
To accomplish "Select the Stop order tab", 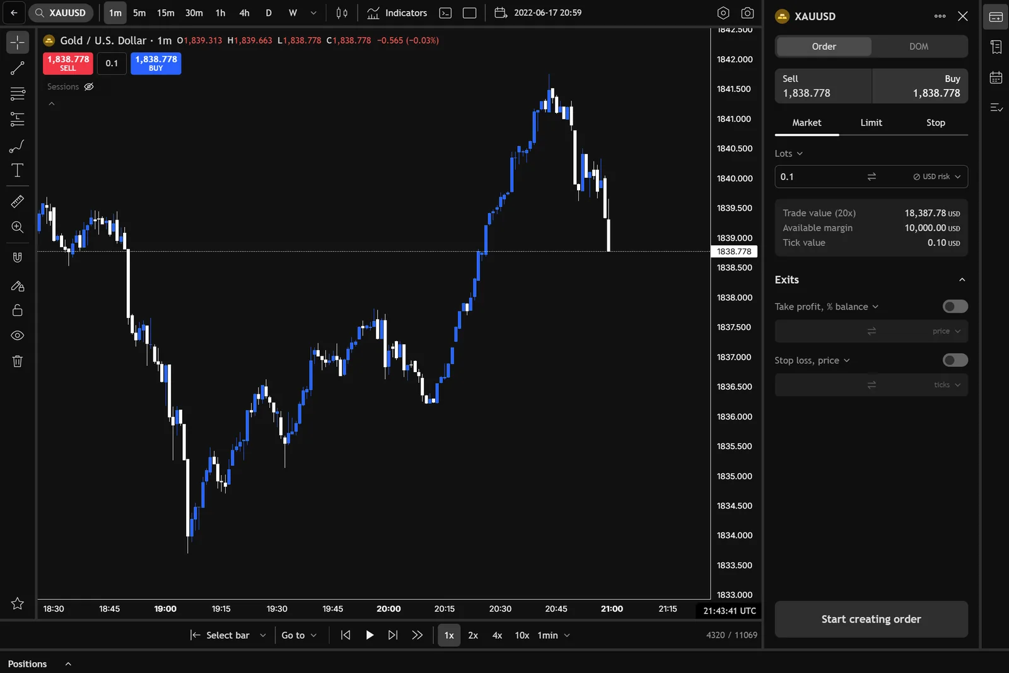I will pyautogui.click(x=935, y=123).
